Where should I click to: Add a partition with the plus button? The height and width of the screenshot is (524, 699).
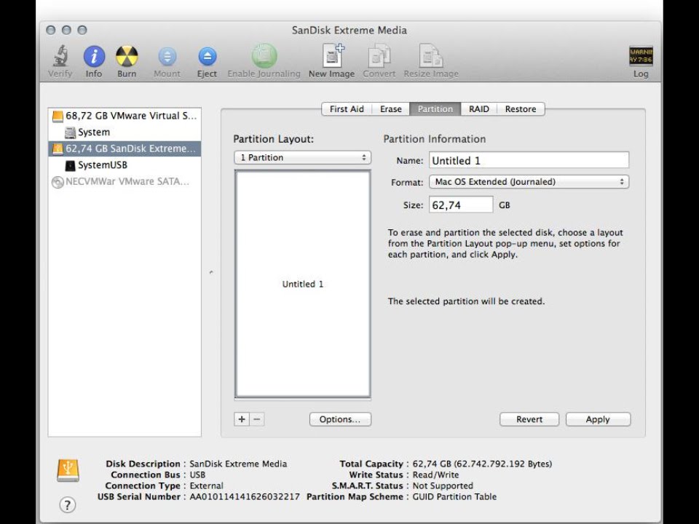click(242, 419)
